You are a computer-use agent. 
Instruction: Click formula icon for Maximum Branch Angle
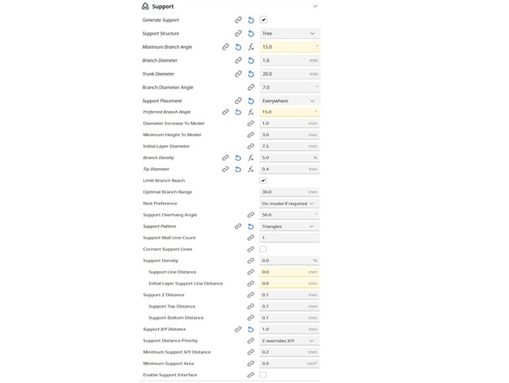click(251, 47)
